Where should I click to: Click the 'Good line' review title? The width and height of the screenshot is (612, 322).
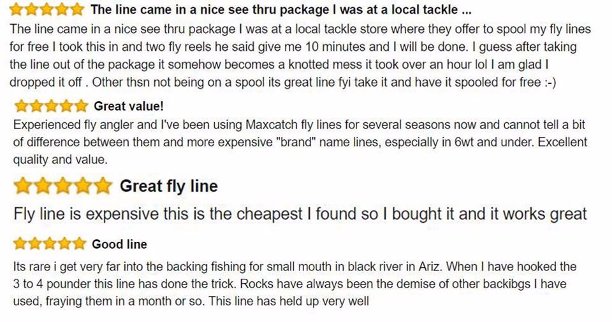click(119, 244)
